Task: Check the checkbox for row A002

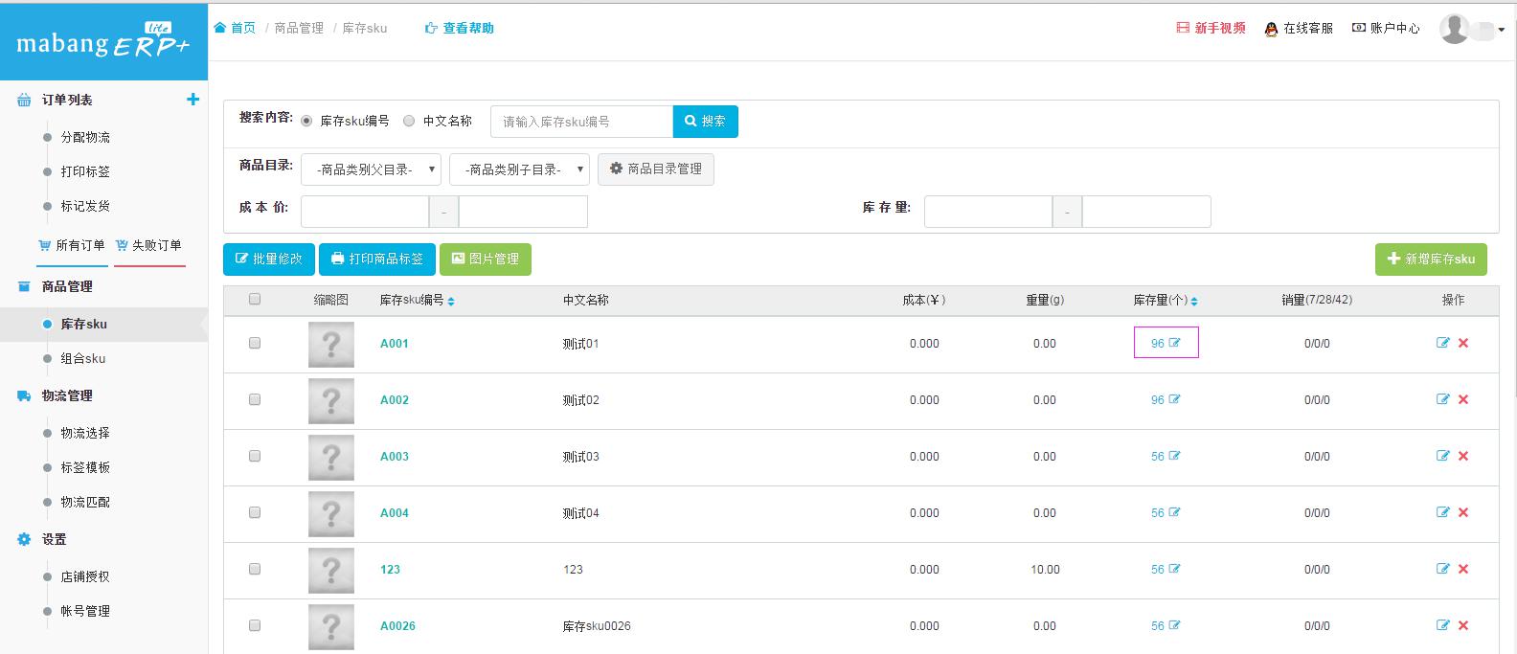Action: tap(255, 399)
